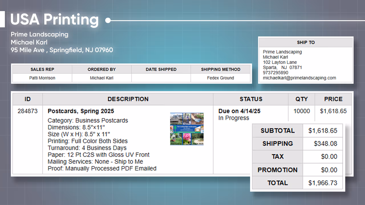The width and height of the screenshot is (365, 205).
Task: Select the DESCRIPTION column header
Action: coord(128,99)
